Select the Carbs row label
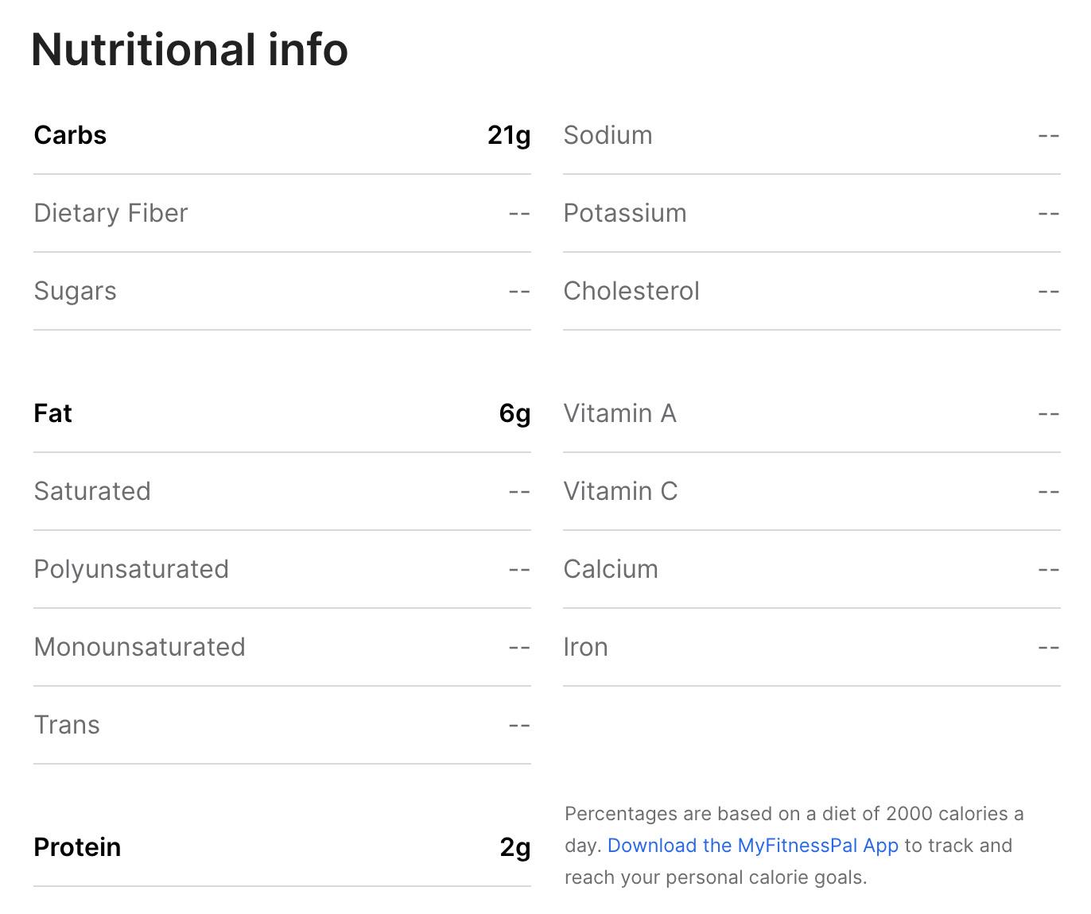This screenshot has height=914, width=1091. click(70, 135)
